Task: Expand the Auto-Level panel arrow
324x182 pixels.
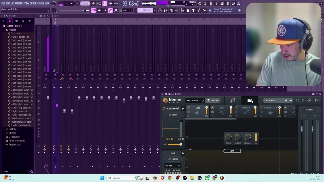Action: pos(183,109)
